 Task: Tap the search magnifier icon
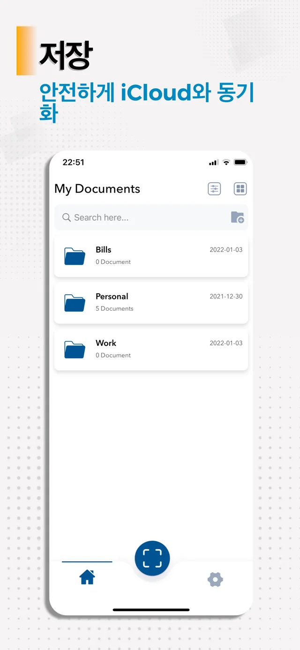coord(67,217)
